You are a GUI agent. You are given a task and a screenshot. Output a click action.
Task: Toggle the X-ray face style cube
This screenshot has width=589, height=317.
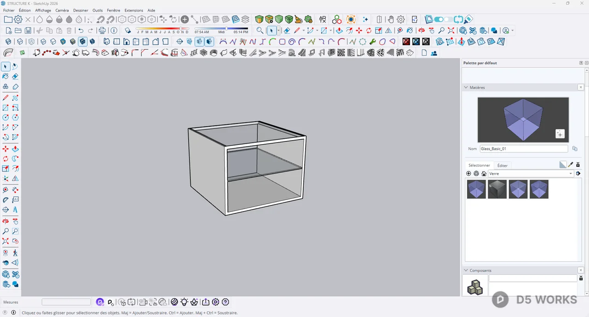[x=8, y=41]
